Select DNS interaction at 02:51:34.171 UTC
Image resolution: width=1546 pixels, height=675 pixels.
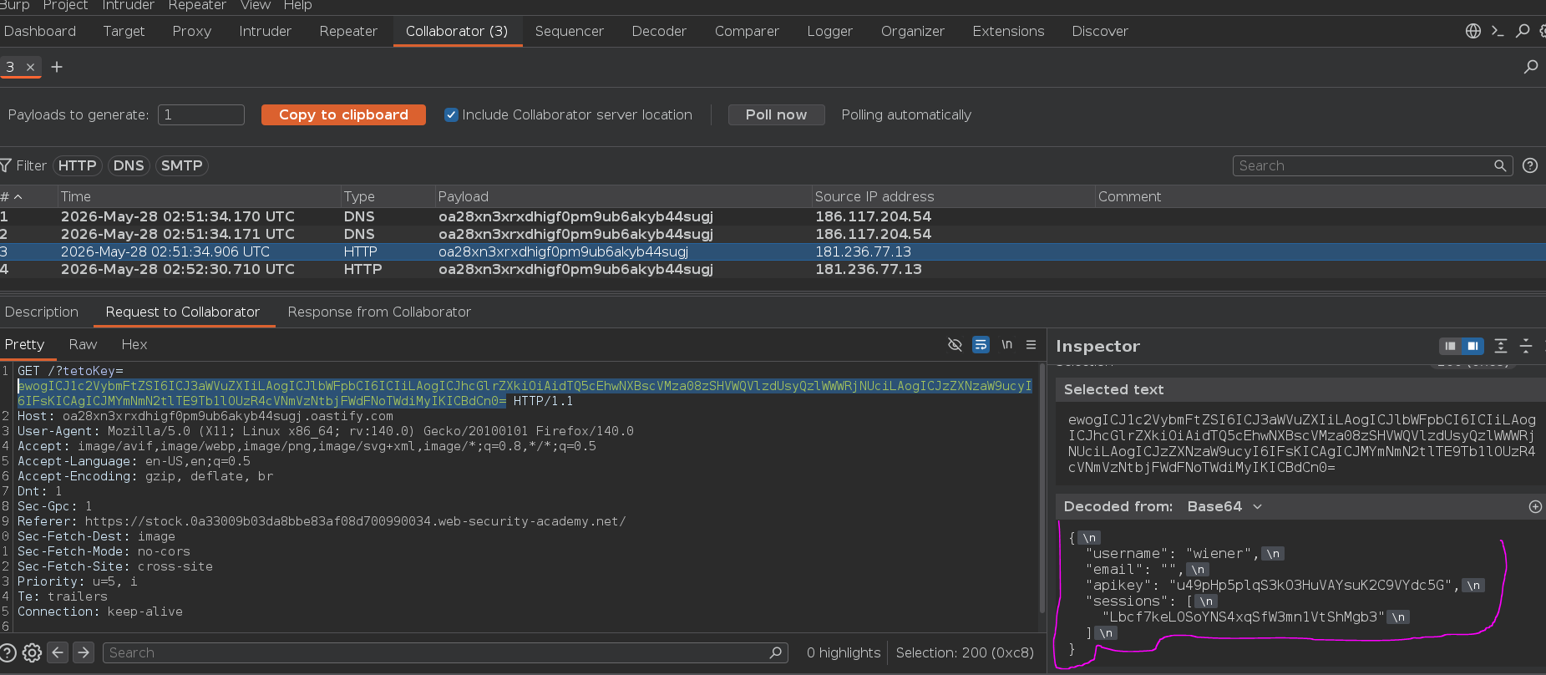(x=773, y=234)
